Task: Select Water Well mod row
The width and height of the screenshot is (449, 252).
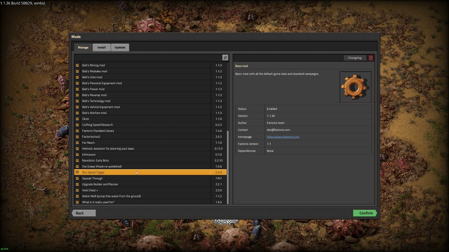Action: 150,196
